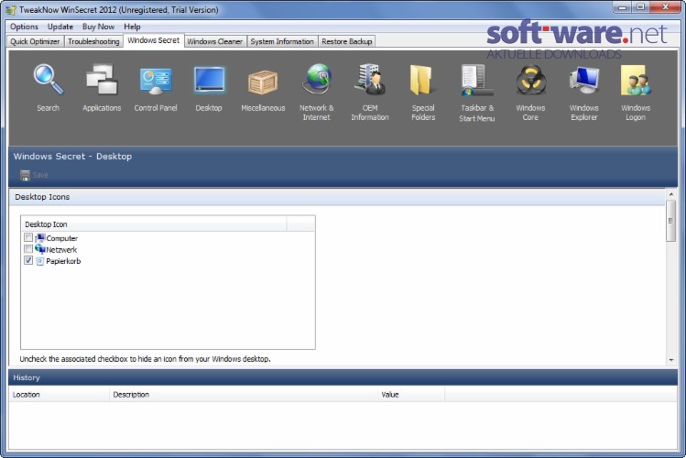Open the Buy Now menu
Viewport: 686px width, 458px height.
98,27
